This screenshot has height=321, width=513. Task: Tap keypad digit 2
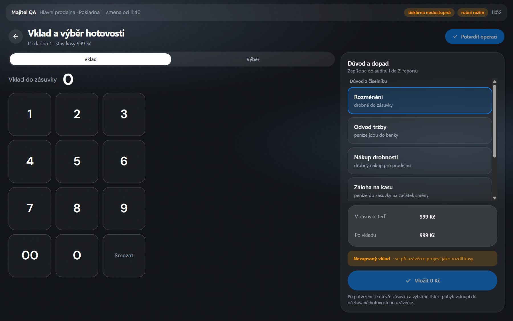pyautogui.click(x=77, y=114)
